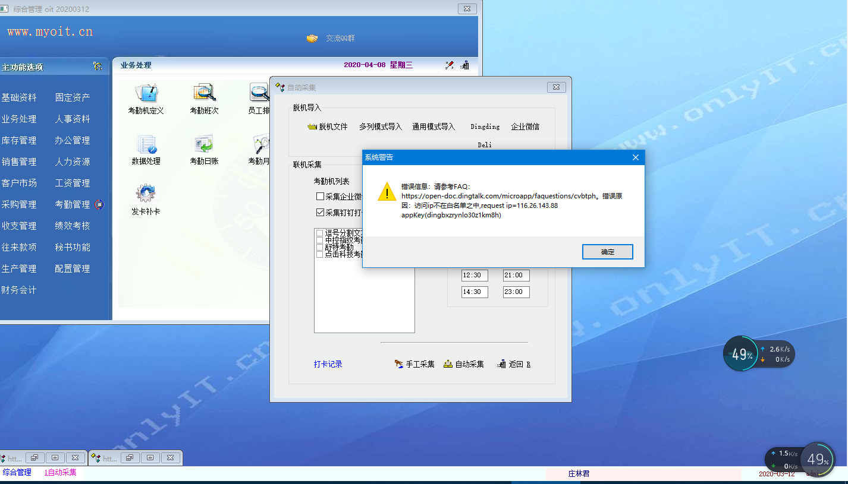Screen dimensions: 848x484
Task: Close the 系统警告 dialog with the X
Action: pyautogui.click(x=635, y=157)
